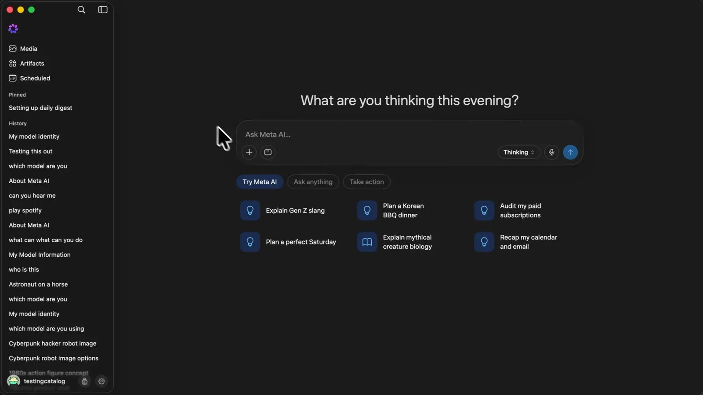Open pinned chat Setting up daily digest
The height and width of the screenshot is (395, 703).
click(x=40, y=108)
